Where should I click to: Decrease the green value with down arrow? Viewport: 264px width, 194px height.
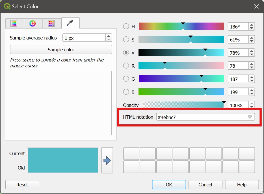click(252, 81)
